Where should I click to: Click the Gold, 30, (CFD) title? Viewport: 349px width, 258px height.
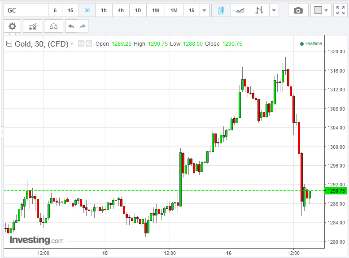pos(41,44)
